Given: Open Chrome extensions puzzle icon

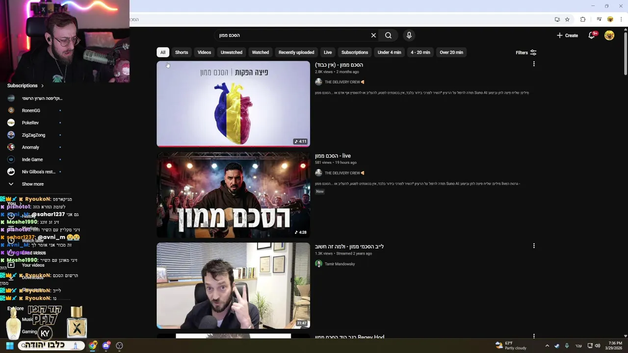Looking at the screenshot, I should pyautogui.click(x=583, y=19).
